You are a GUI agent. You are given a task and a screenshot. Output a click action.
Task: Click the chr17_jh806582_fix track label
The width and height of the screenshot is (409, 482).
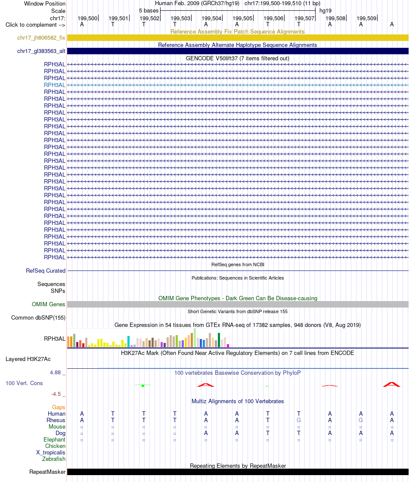click(41, 38)
